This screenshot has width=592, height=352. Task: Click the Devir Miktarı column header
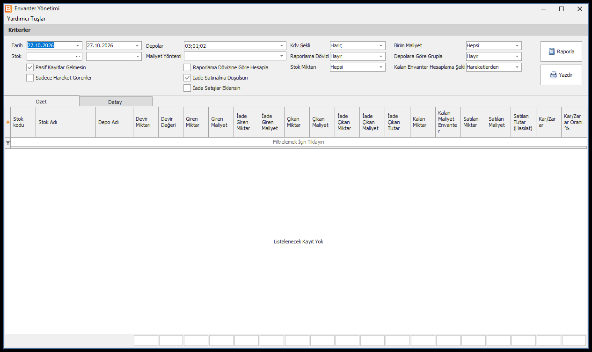point(146,122)
